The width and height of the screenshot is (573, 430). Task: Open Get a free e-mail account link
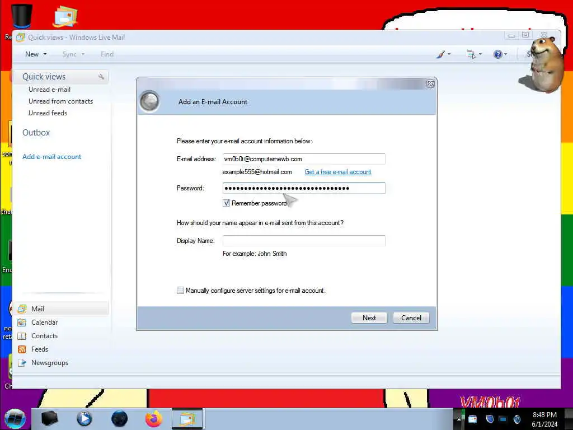point(338,172)
